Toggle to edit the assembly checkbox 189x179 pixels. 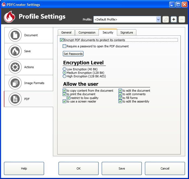tap(120, 101)
